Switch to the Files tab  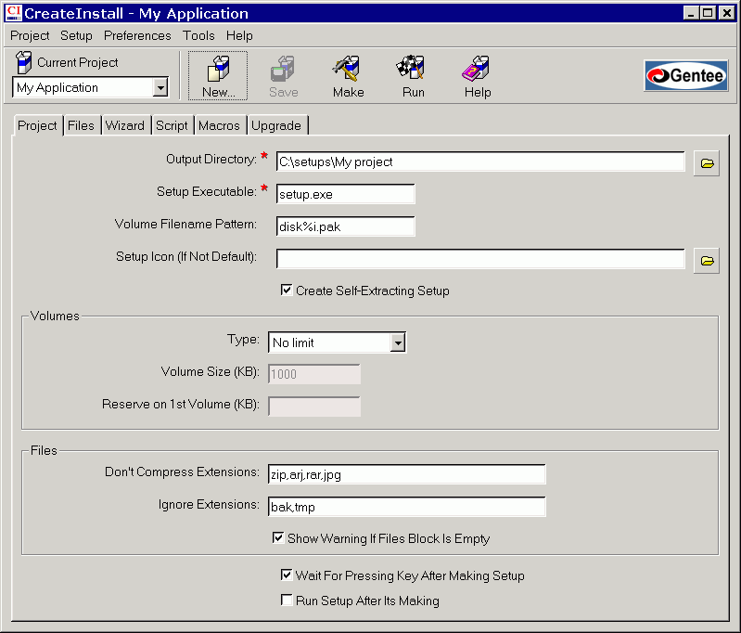point(81,125)
